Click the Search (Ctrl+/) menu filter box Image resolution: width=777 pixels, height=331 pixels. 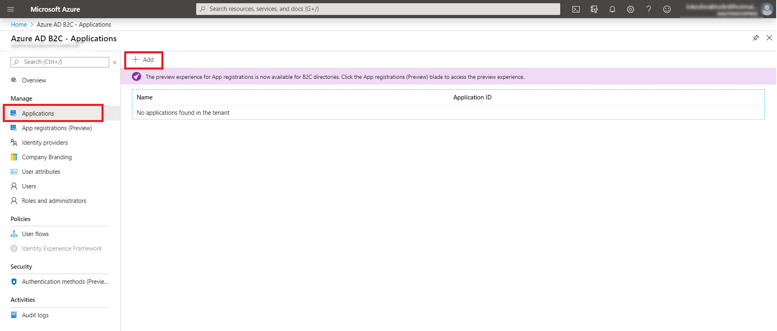(60, 62)
